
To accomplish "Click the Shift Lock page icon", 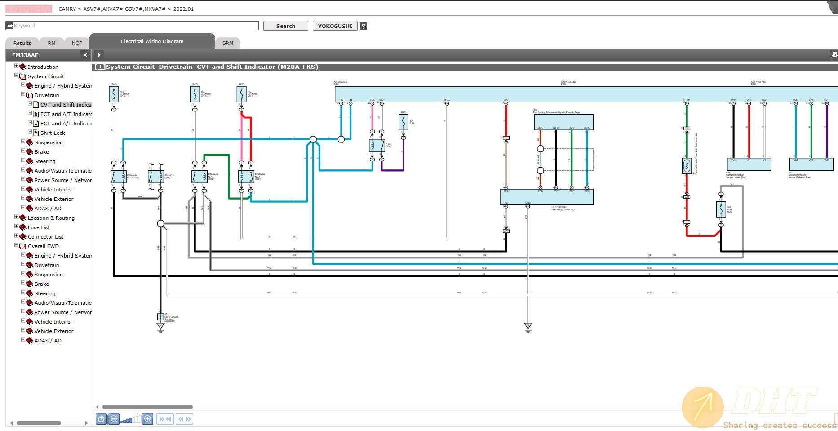I will click(x=36, y=133).
